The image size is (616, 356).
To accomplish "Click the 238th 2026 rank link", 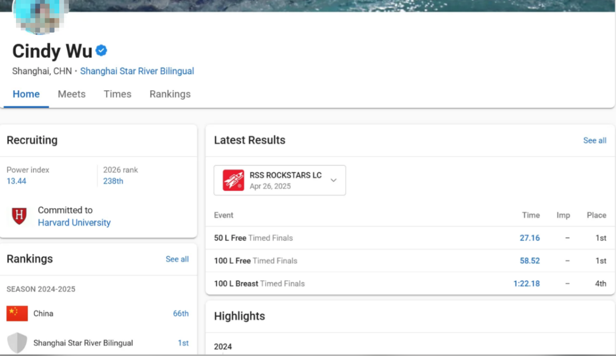I will point(113,181).
